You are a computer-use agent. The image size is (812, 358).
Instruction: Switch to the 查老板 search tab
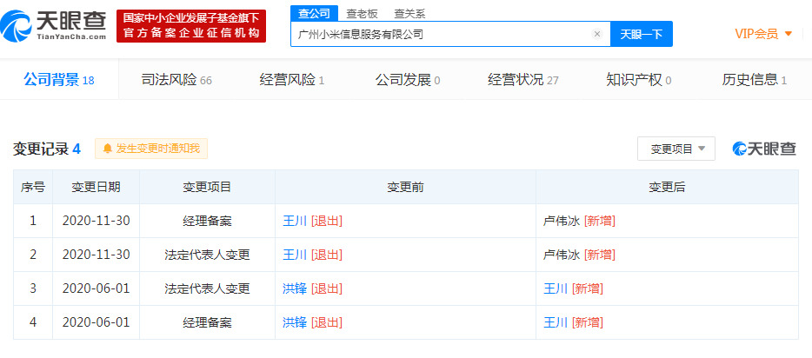tap(362, 13)
